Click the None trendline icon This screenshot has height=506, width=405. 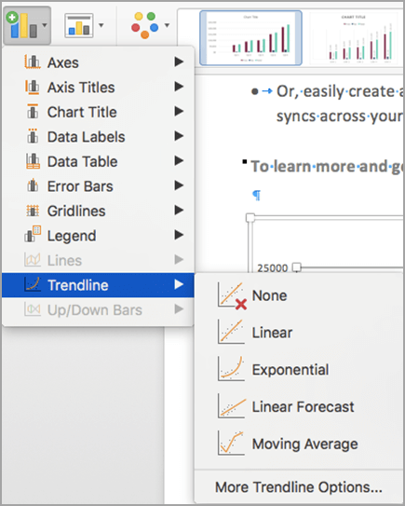coord(232,295)
